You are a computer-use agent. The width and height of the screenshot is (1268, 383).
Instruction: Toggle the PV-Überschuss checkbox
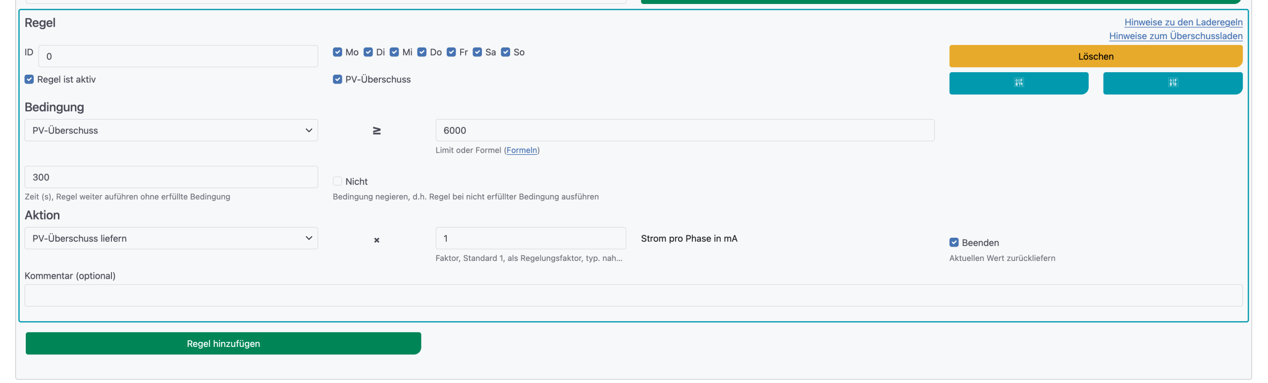tap(337, 80)
